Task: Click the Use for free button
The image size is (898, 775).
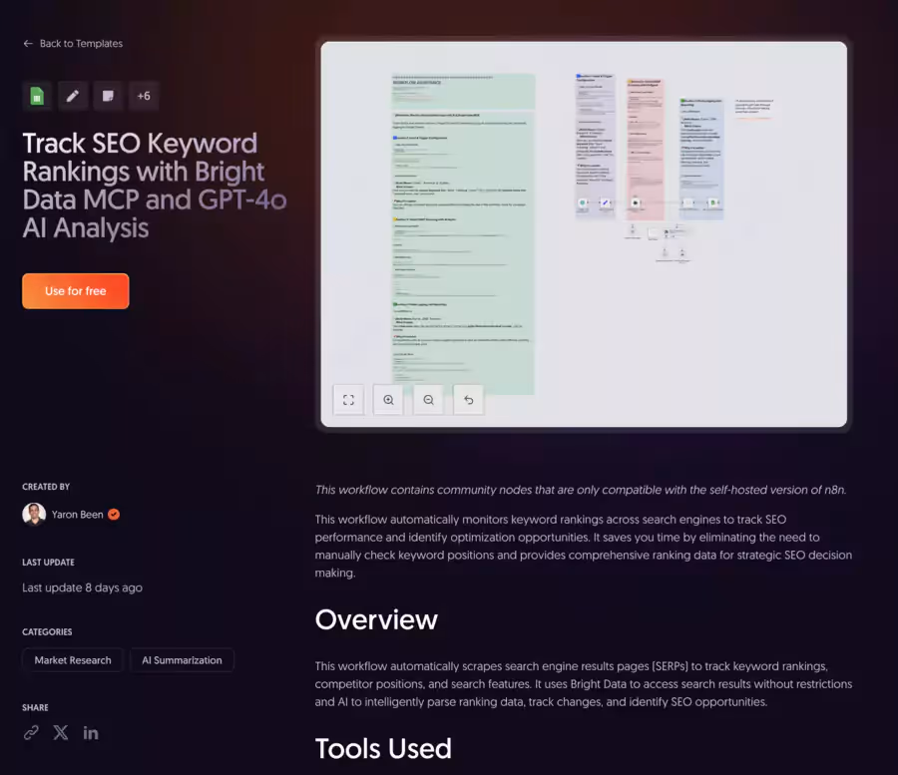Action: (76, 291)
